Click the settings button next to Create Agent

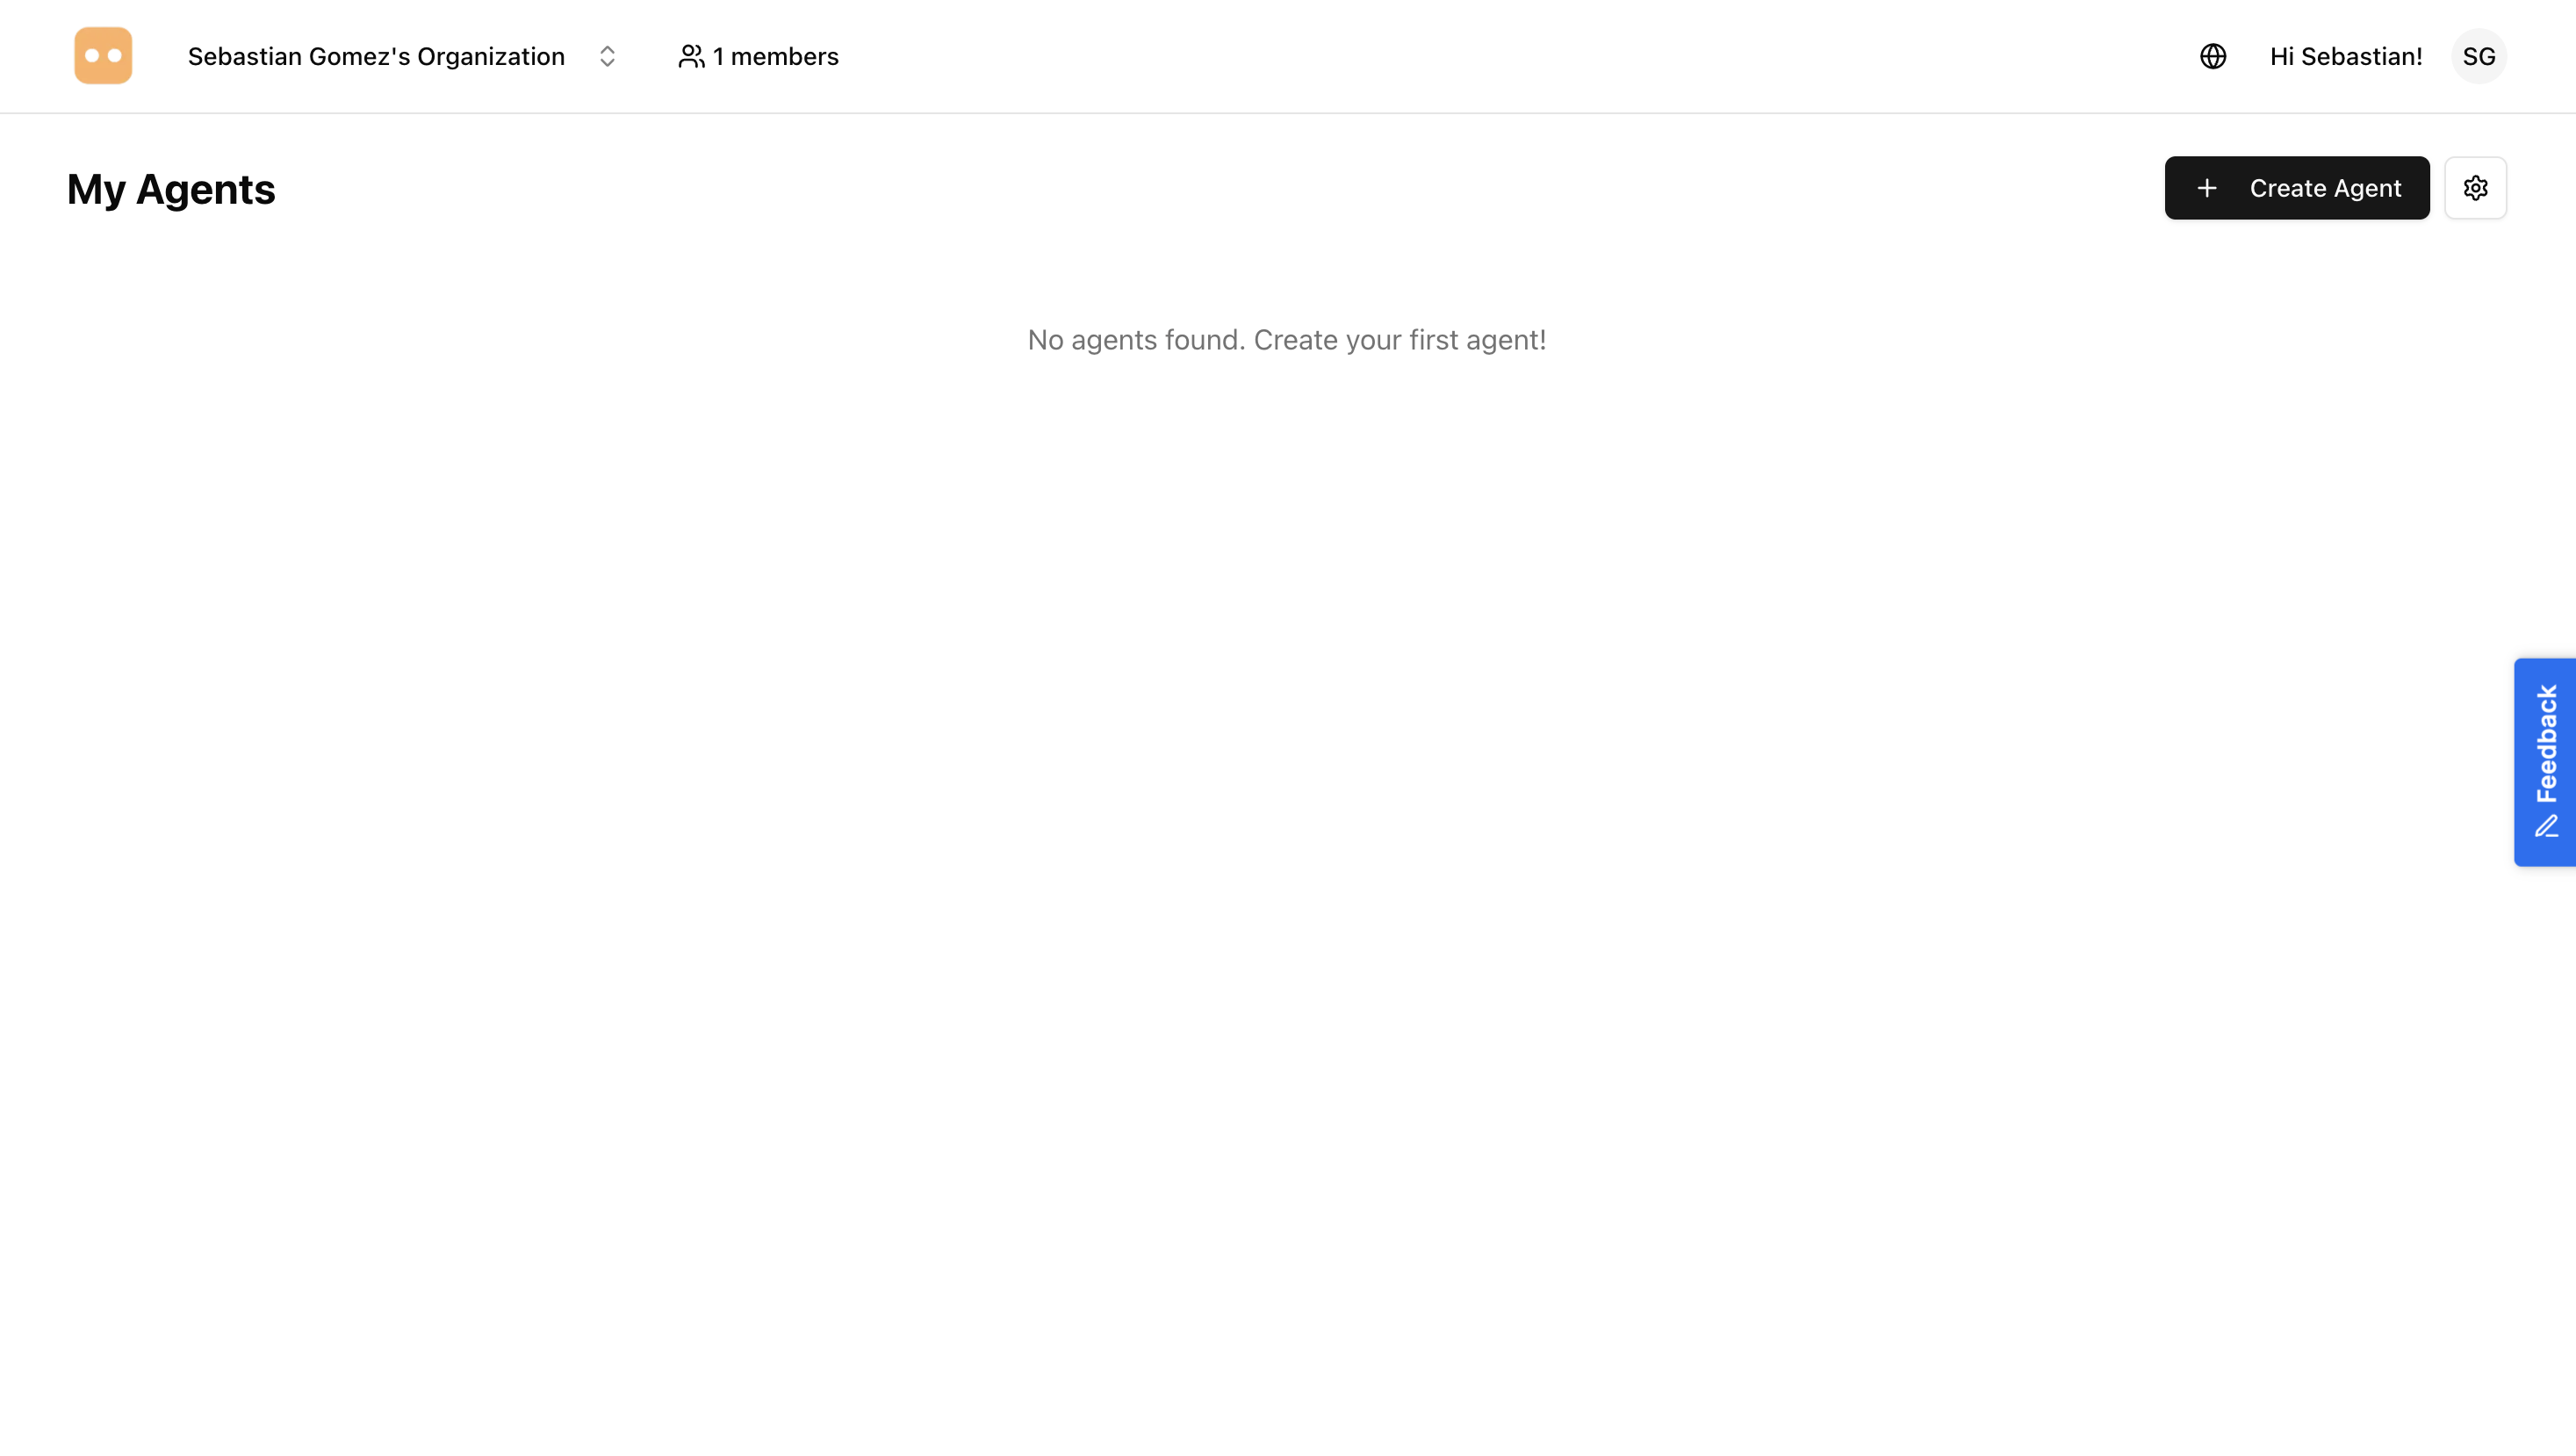pos(2477,187)
